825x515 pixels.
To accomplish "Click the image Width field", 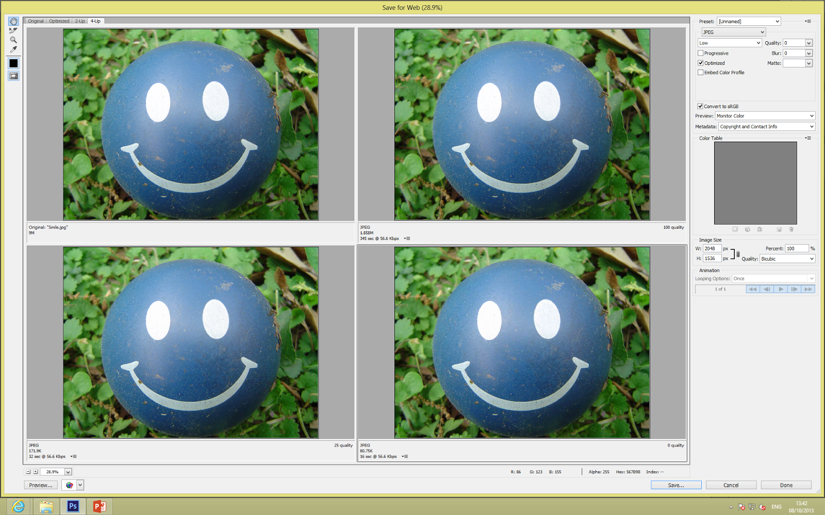I will [712, 249].
